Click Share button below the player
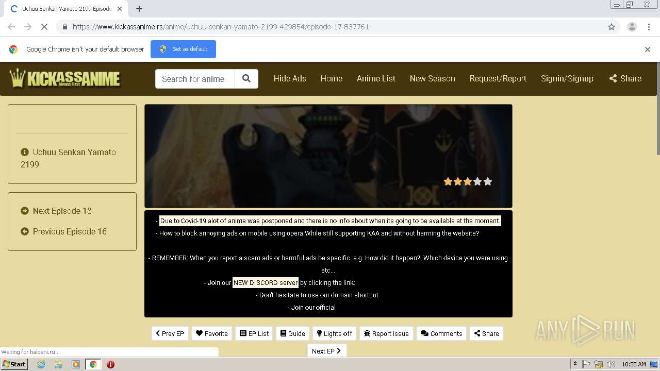This screenshot has width=660, height=371. [487, 333]
